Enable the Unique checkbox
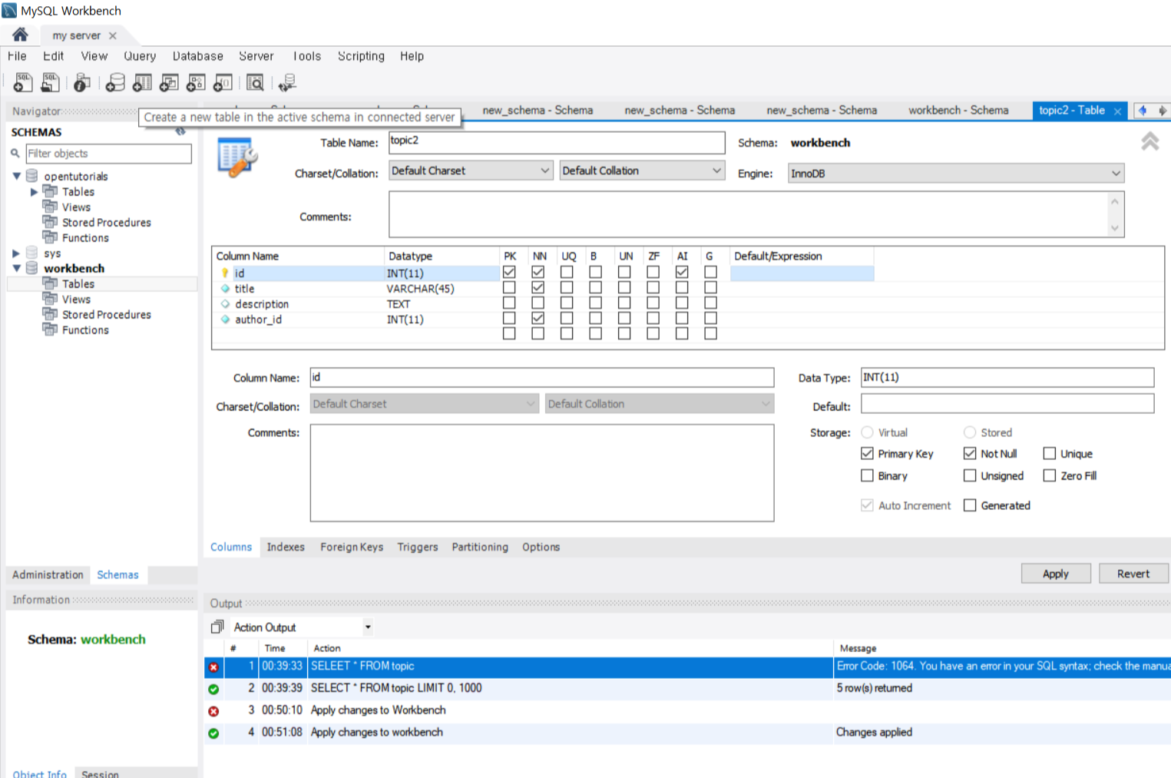The width and height of the screenshot is (1171, 778). point(1049,453)
